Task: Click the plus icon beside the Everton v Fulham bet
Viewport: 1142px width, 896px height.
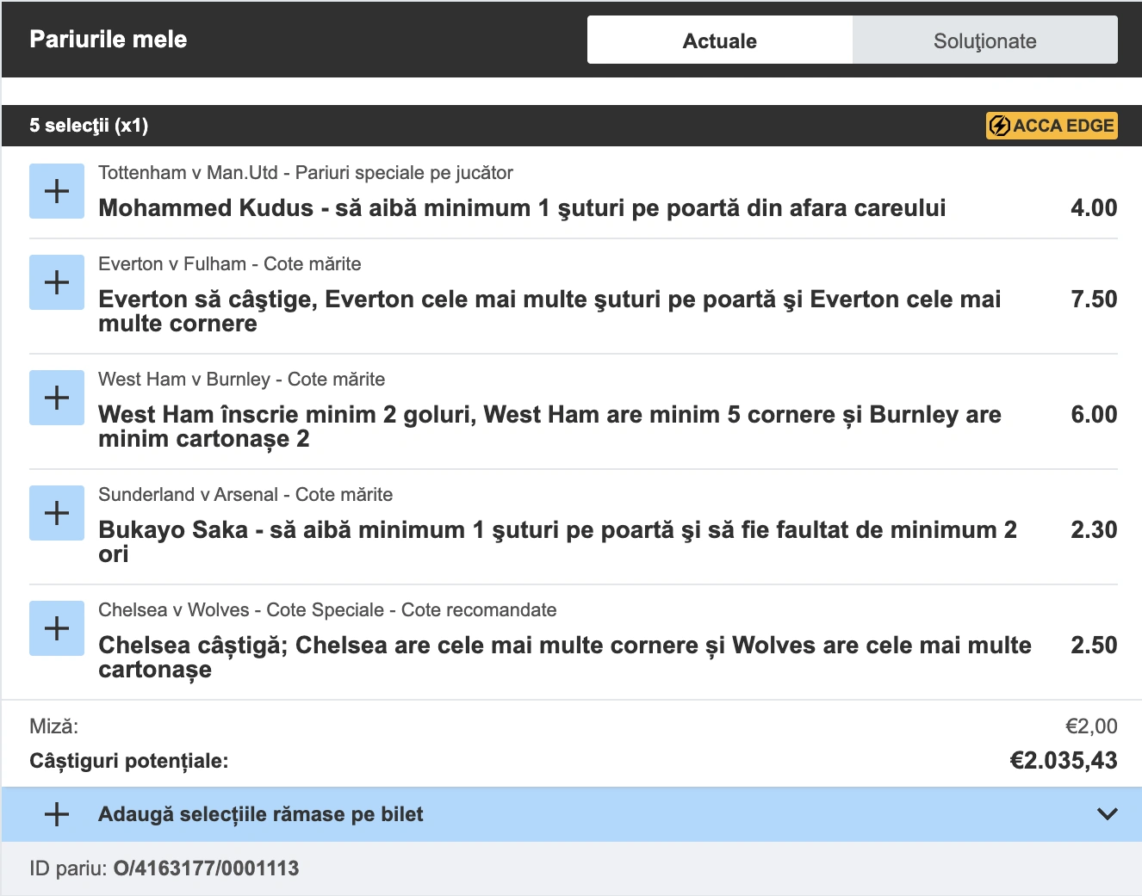Action: click(x=56, y=281)
